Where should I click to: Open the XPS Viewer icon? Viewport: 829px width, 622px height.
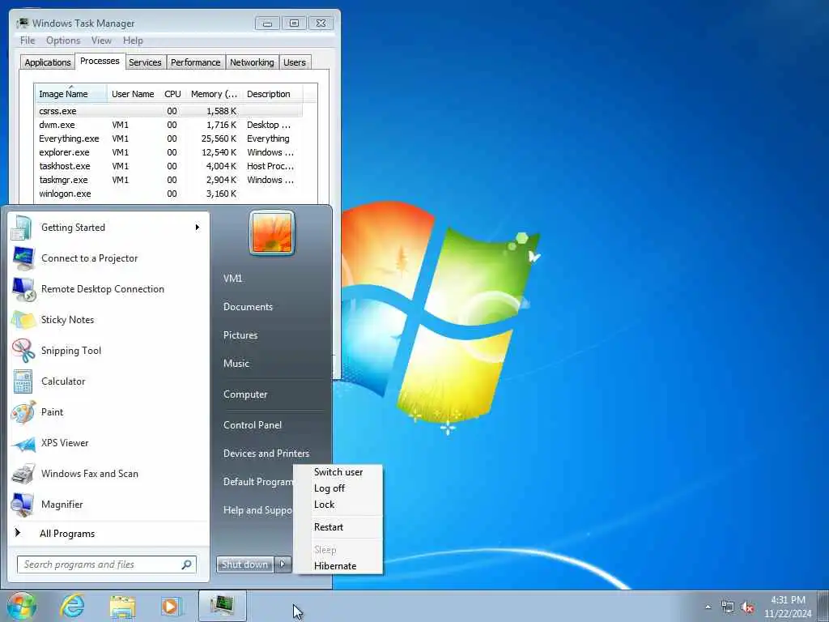(23, 443)
